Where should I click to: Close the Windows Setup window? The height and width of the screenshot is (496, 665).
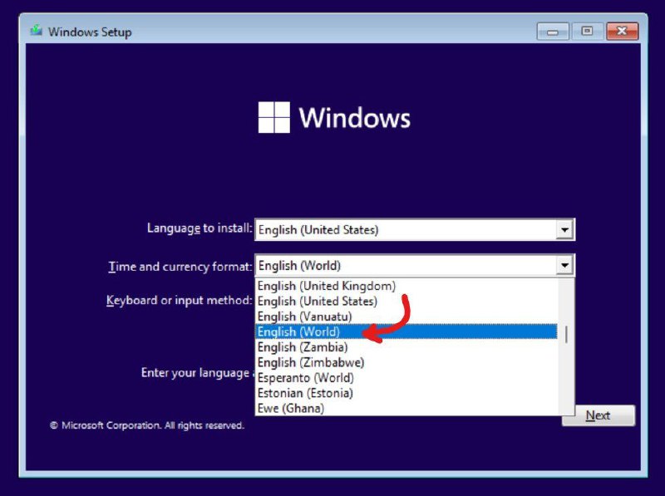(622, 32)
